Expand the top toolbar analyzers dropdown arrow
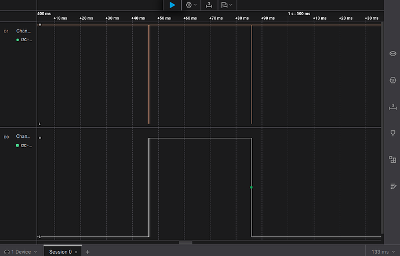Image resolution: width=400 pixels, height=256 pixels. coord(195,5)
